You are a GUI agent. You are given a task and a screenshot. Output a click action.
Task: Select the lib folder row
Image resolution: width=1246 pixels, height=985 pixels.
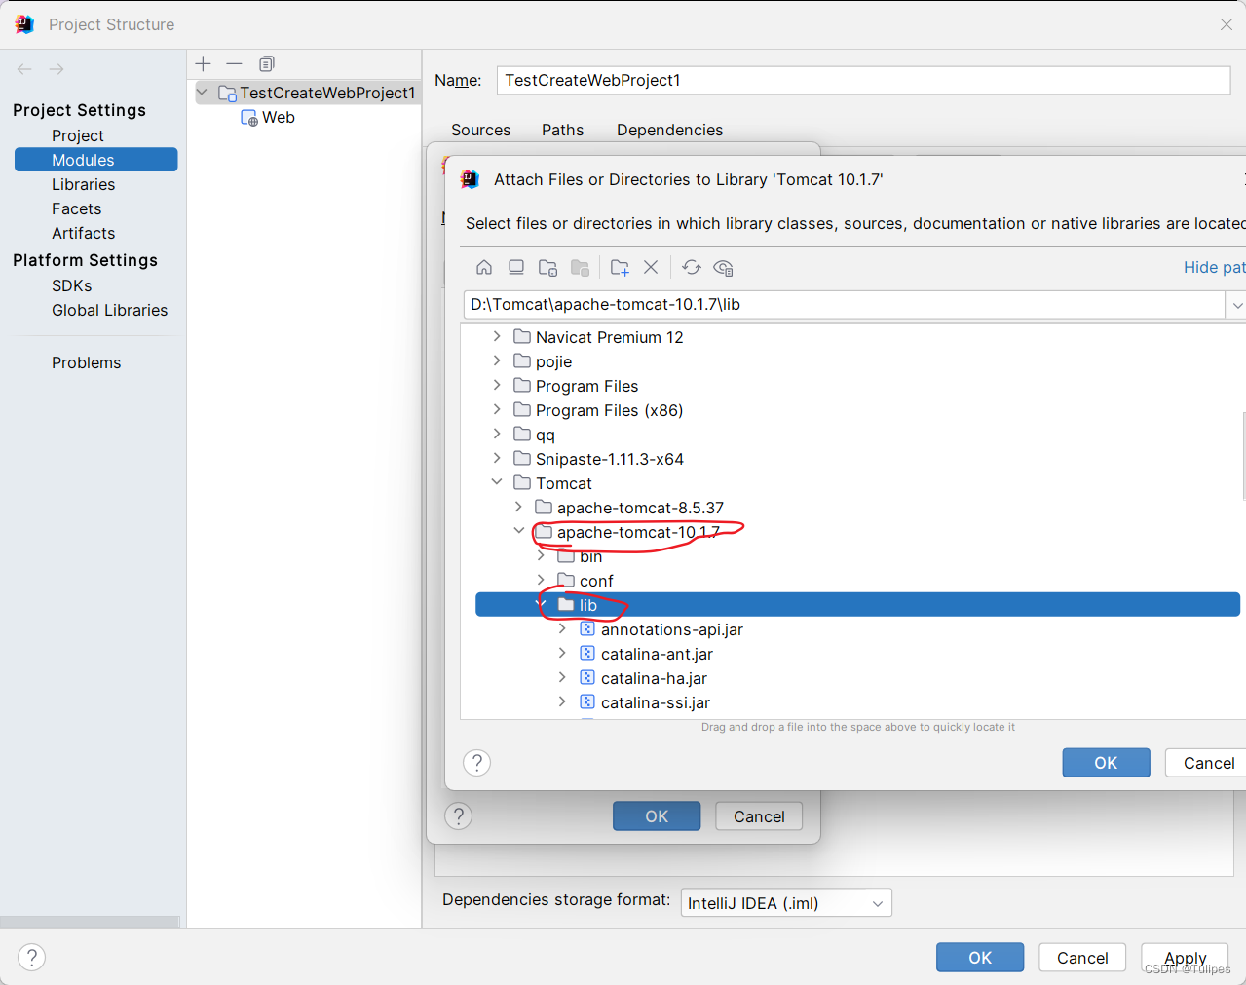coord(857,605)
